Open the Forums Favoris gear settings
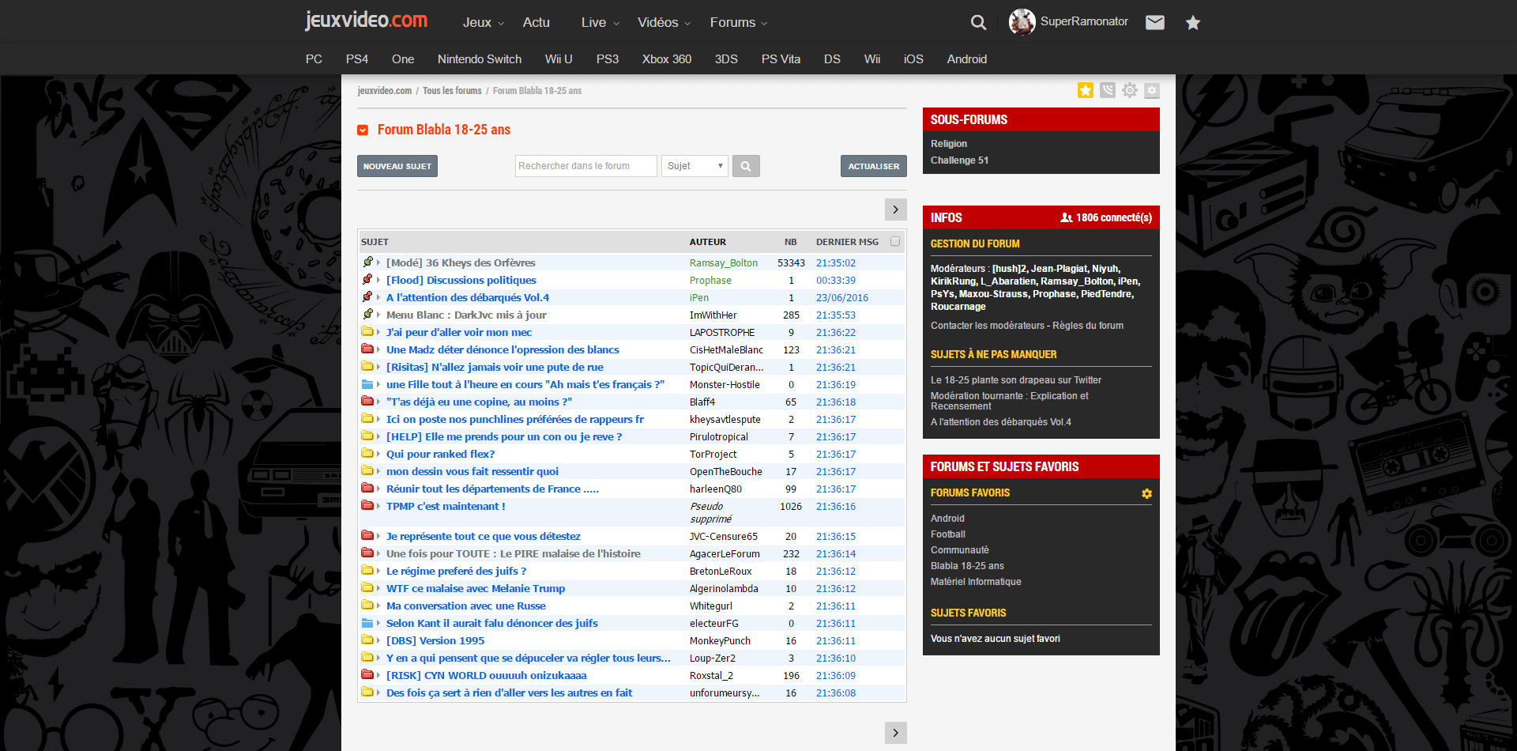 coord(1146,493)
